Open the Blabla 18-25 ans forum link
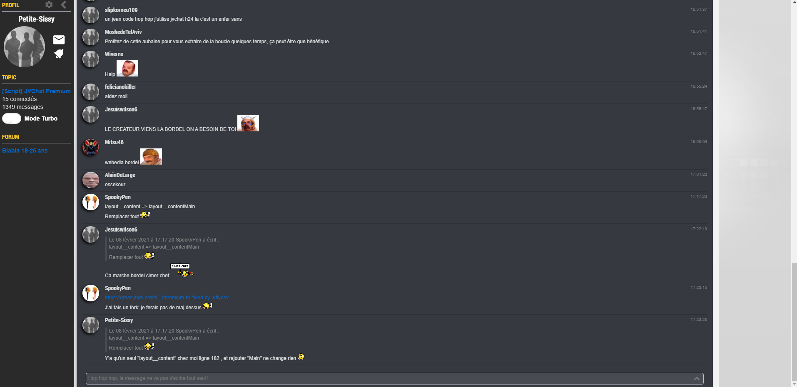This screenshot has width=797, height=387. (25, 150)
